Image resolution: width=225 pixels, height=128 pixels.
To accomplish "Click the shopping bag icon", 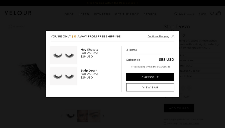I will tap(219, 13).
